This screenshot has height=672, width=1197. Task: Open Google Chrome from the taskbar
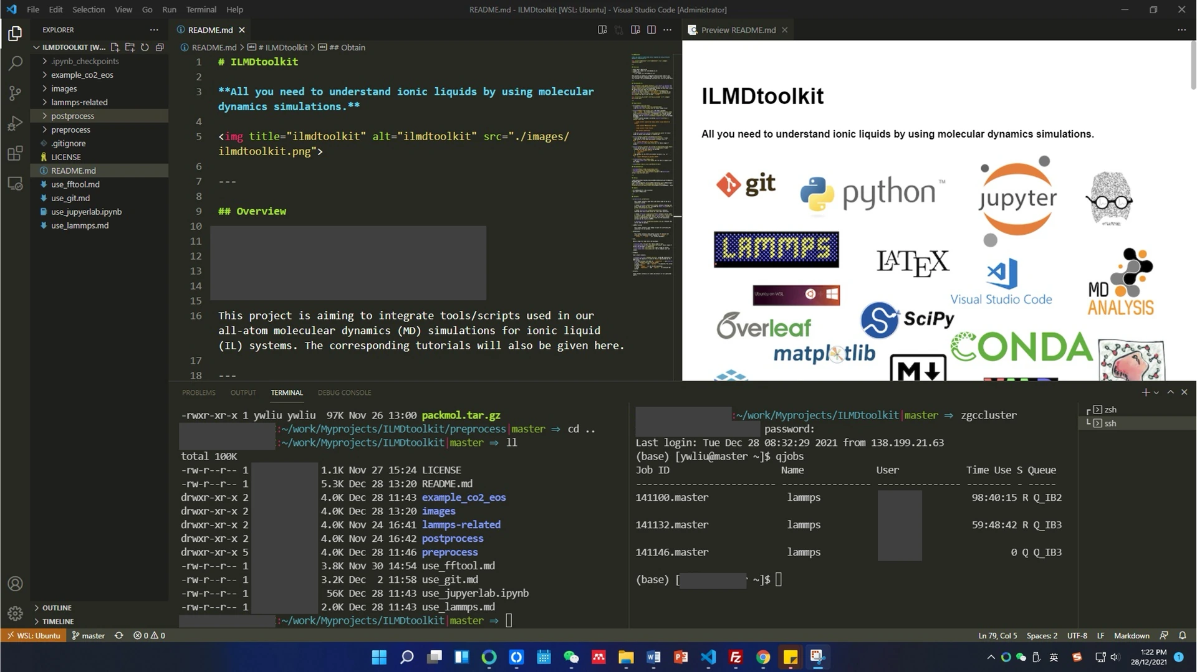coord(763,657)
